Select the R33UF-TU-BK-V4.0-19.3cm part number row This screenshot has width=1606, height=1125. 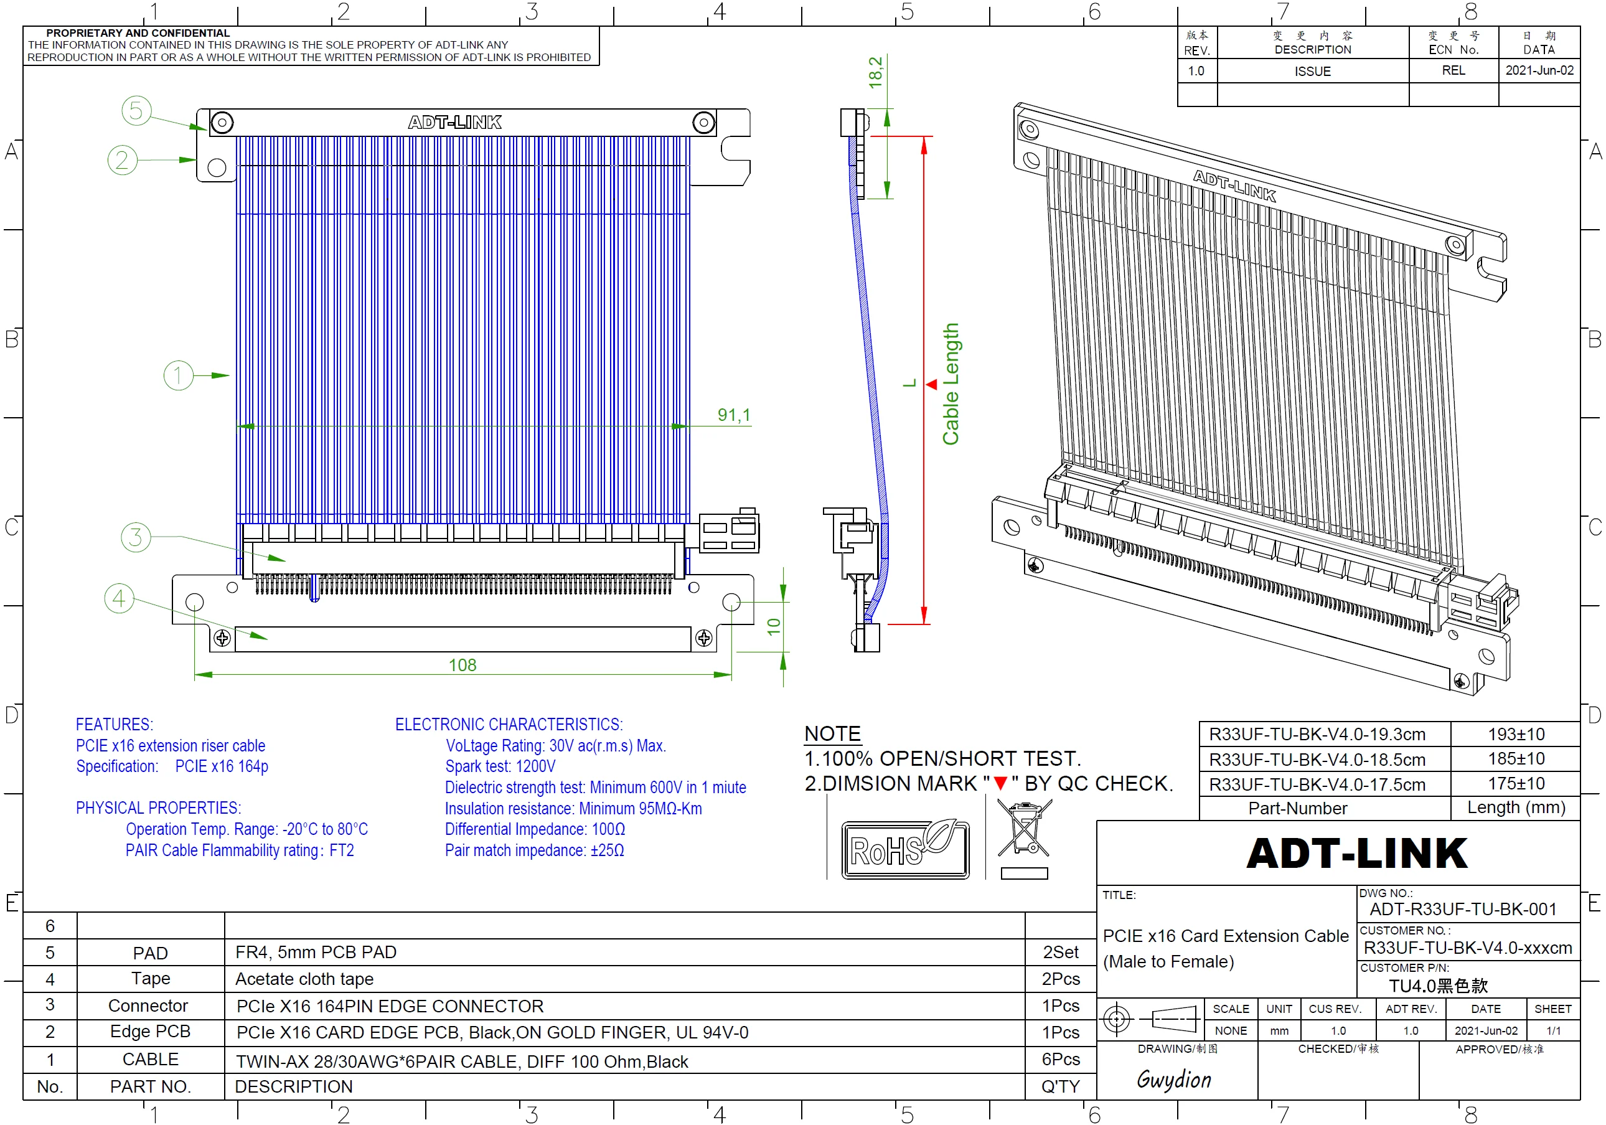(1317, 734)
